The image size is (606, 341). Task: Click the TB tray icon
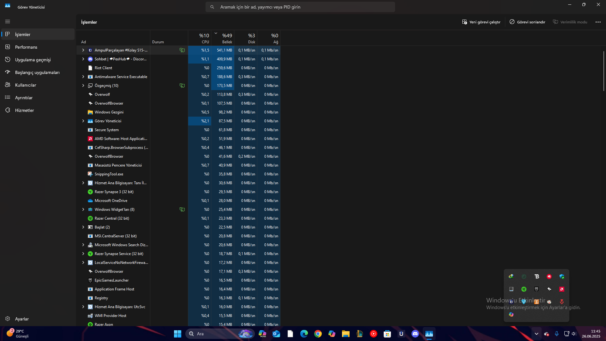click(537, 277)
